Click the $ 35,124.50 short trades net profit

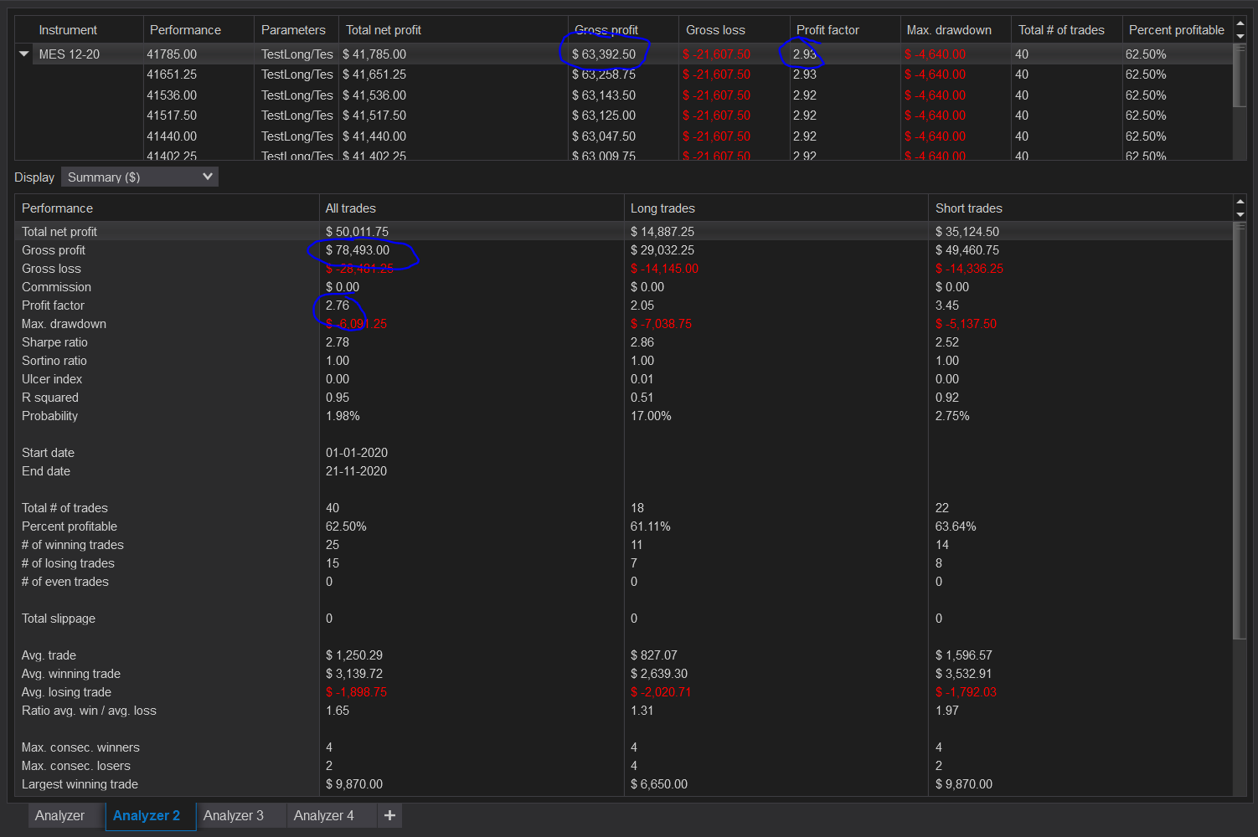pyautogui.click(x=967, y=232)
